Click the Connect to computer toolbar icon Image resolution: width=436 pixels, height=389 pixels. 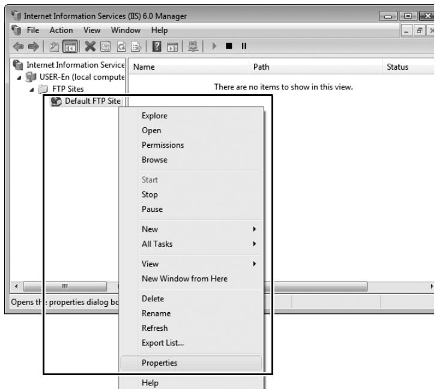click(193, 46)
